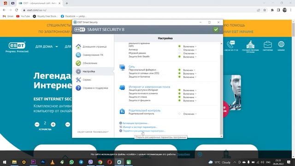Toggle Родительский контроль status indicator
The height and width of the screenshot is (166, 295).
click(x=179, y=114)
